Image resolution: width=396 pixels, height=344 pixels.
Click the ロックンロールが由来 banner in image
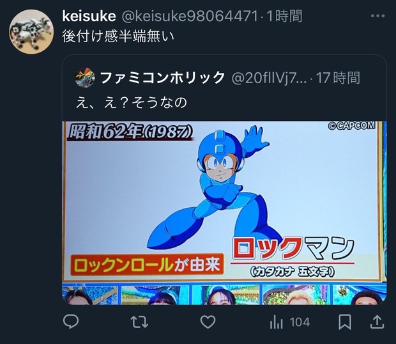click(147, 265)
